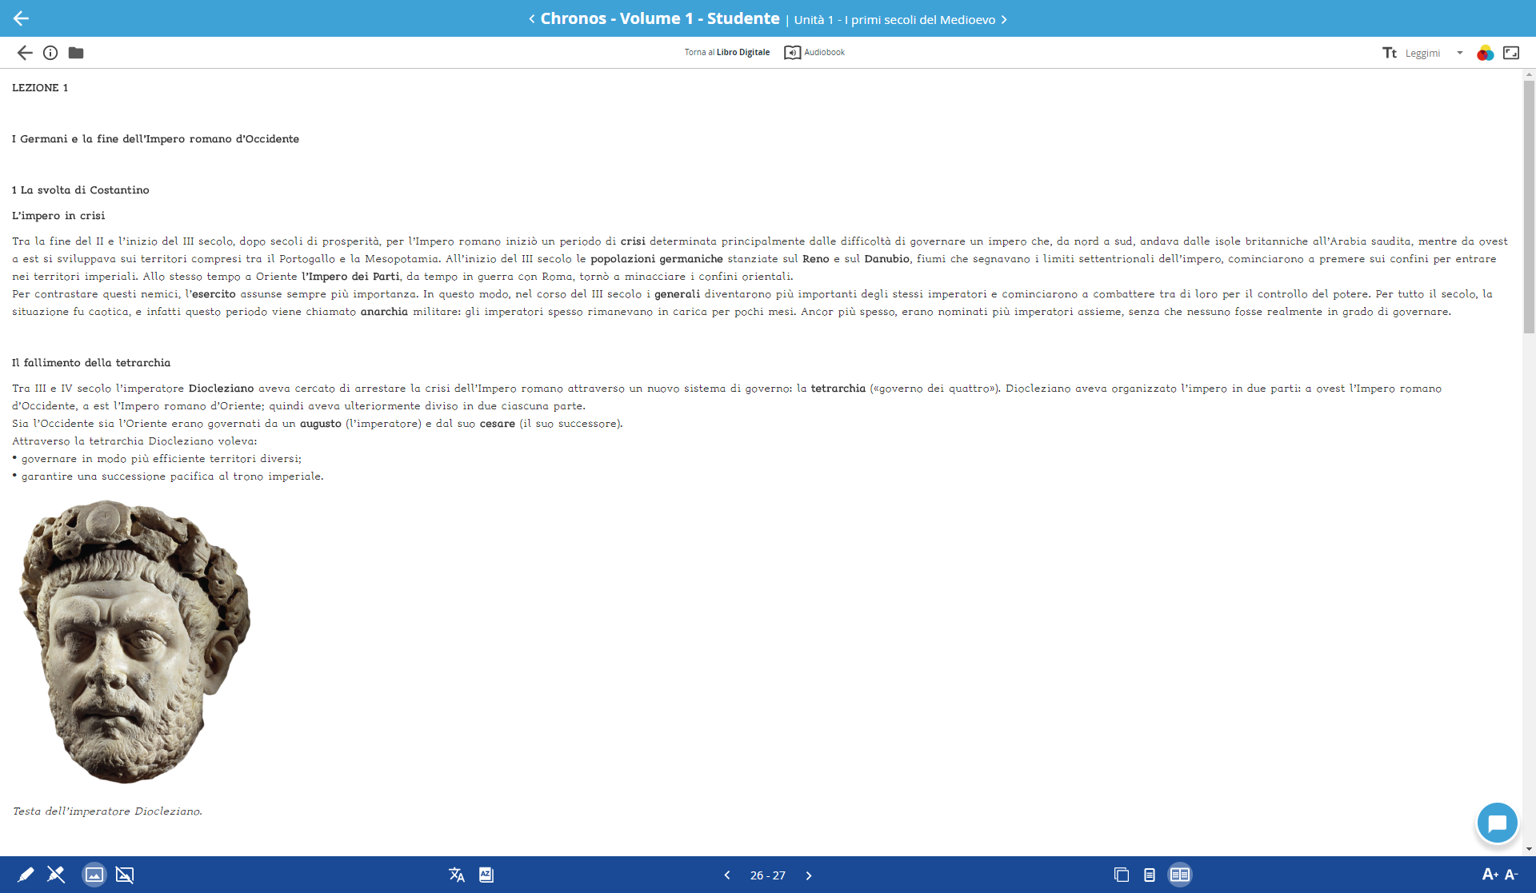
Task: Open the Audiobook player
Action: [814, 53]
